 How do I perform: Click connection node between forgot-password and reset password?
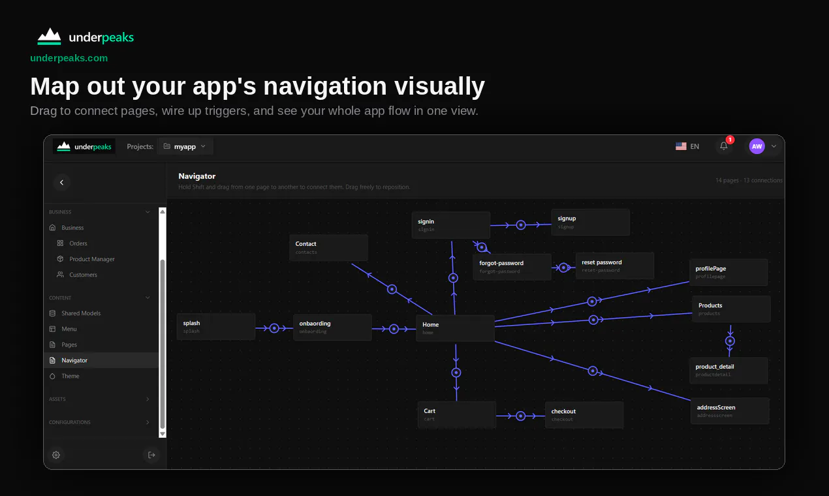click(x=563, y=268)
